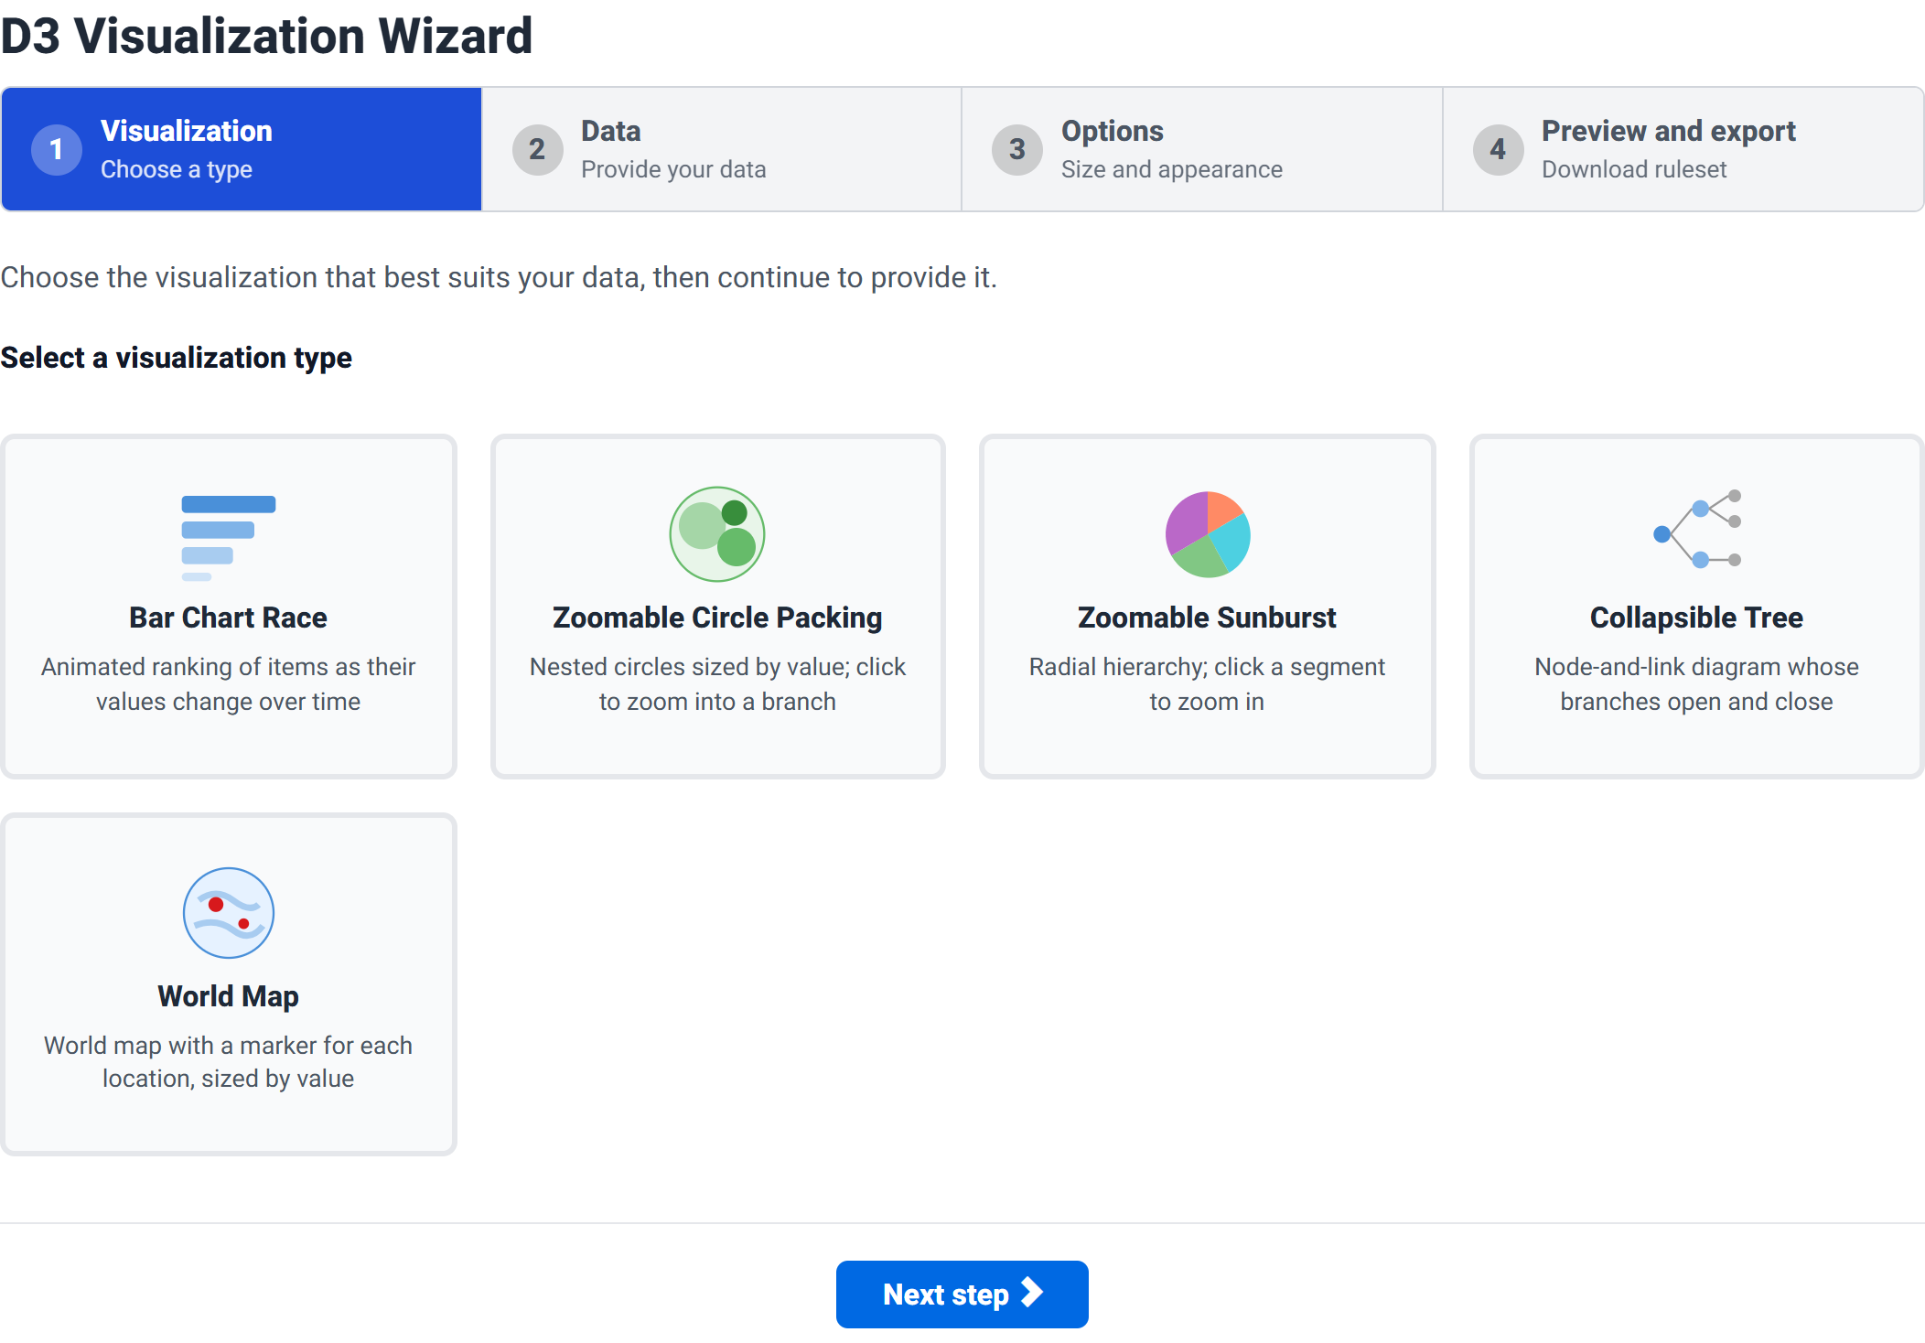Click 'World map with a marker' description
The width and height of the screenshot is (1925, 1343).
pyautogui.click(x=229, y=1061)
